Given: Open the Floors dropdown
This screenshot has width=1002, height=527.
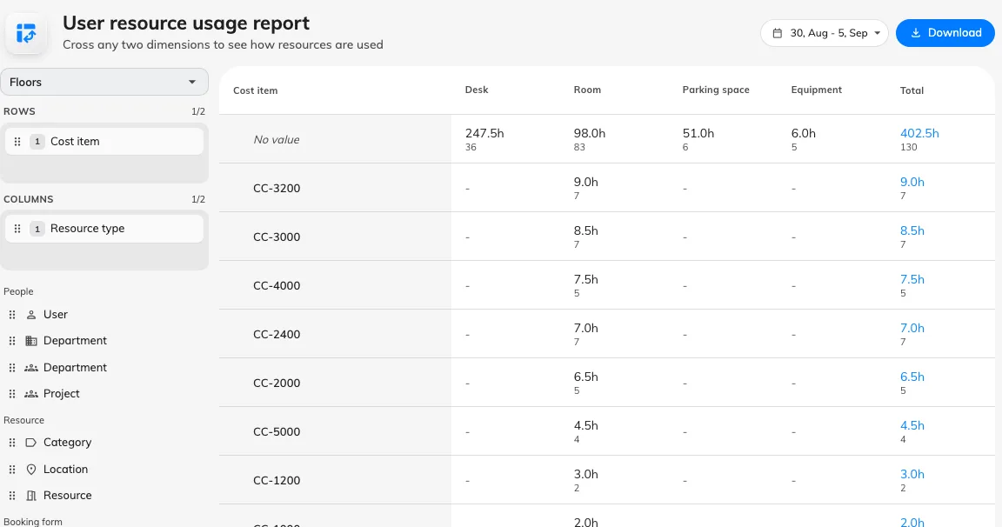Looking at the screenshot, I should click(x=104, y=82).
